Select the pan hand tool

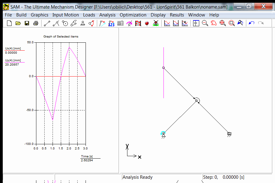pyautogui.click(x=214, y=23)
